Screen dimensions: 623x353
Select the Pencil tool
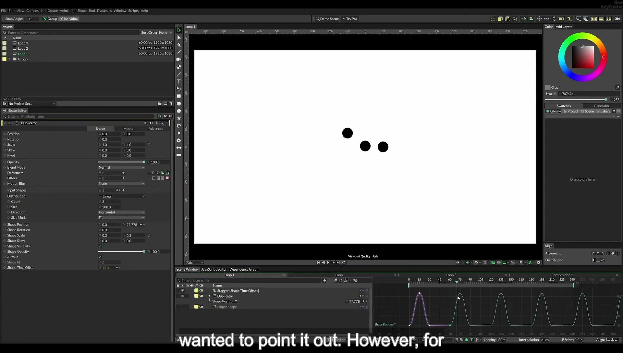tap(179, 52)
